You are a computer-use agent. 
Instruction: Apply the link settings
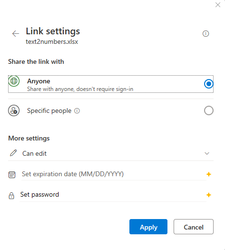148,227
